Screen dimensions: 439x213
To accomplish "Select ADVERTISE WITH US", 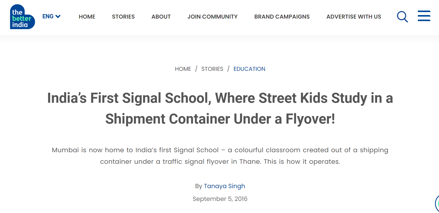I will pyautogui.click(x=354, y=17).
